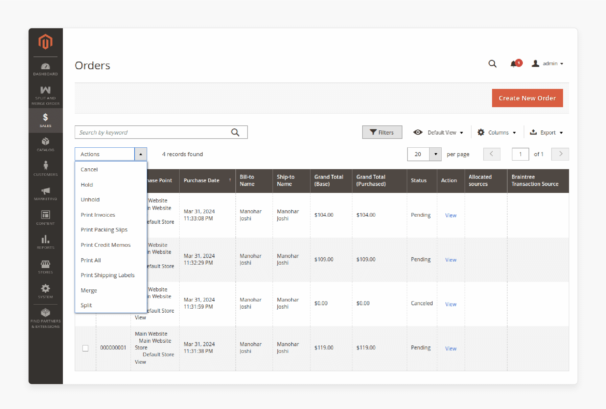Open the Reports sidebar menu
The width and height of the screenshot is (606, 409).
pyautogui.click(x=45, y=242)
